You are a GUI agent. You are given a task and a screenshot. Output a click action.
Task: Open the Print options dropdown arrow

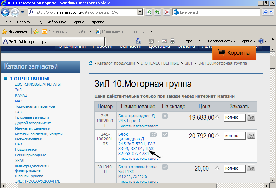click(x=179, y=41)
